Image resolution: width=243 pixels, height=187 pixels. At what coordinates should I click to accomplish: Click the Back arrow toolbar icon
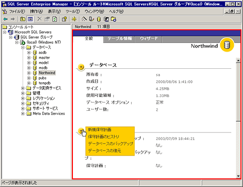tap(6, 19)
